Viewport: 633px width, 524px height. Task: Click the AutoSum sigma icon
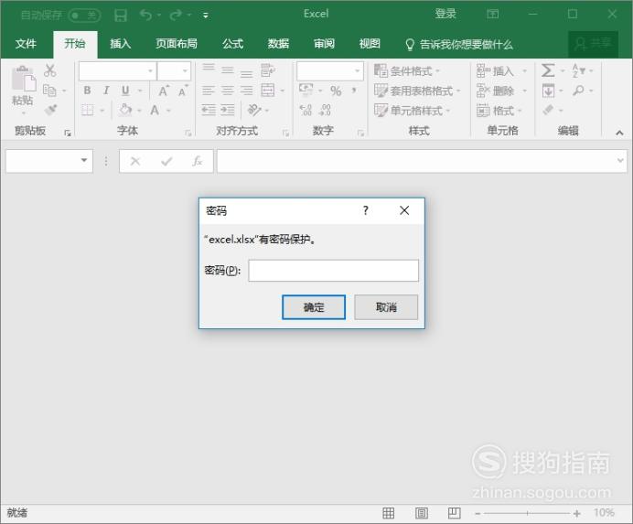pos(548,70)
